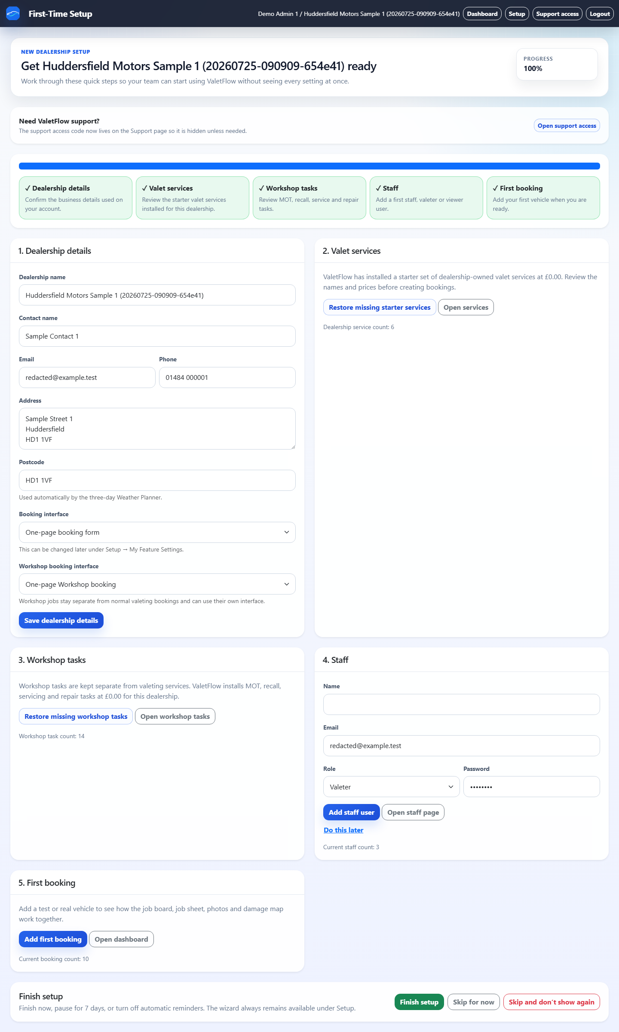The width and height of the screenshot is (619, 1032).
Task: Click the ValetFlow car logo icon
Action: click(13, 13)
